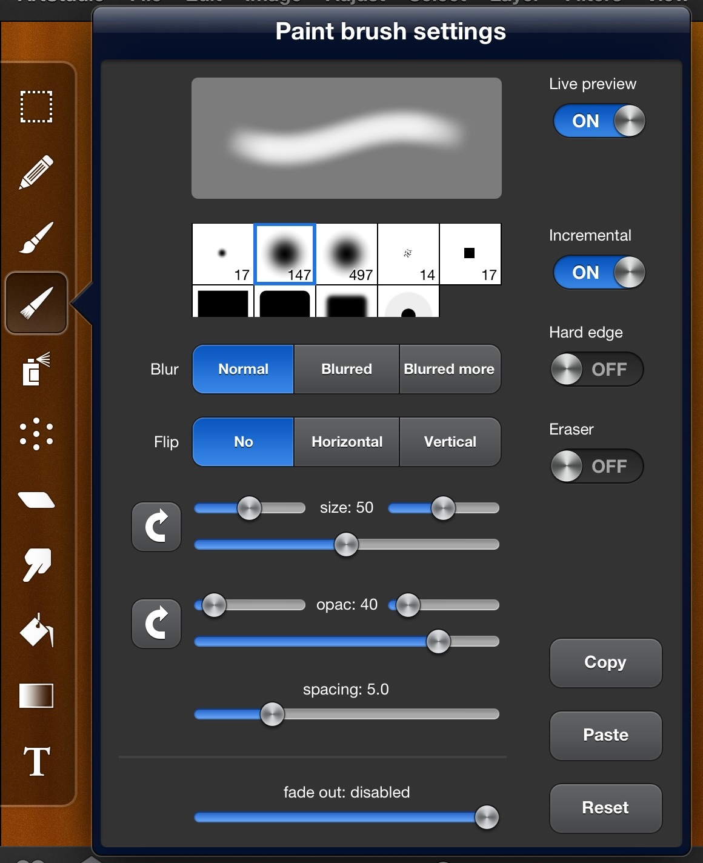Enable the Hard edge switch
This screenshot has height=863, width=703.
coord(597,370)
